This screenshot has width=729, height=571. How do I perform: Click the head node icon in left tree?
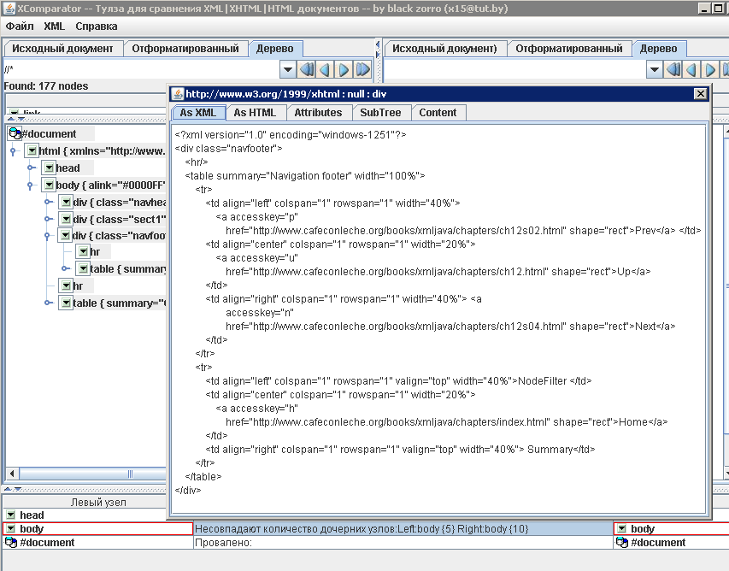click(x=49, y=168)
